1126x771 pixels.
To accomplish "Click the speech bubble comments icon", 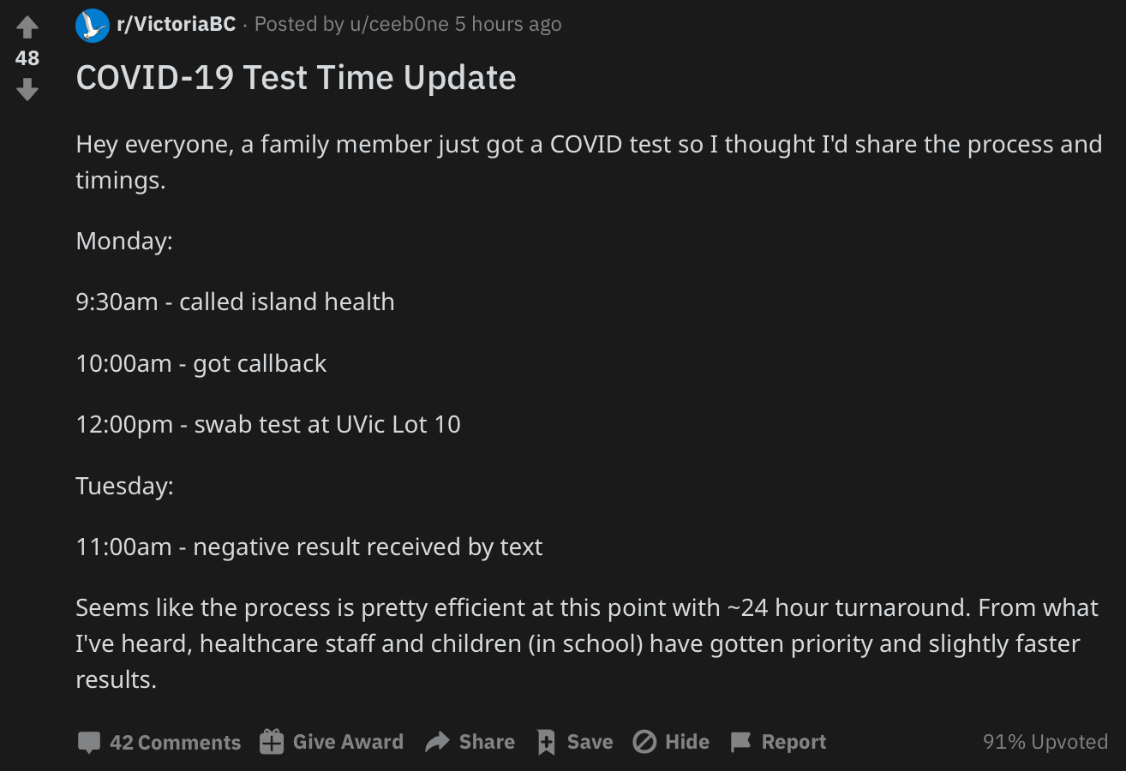I will pyautogui.click(x=89, y=742).
